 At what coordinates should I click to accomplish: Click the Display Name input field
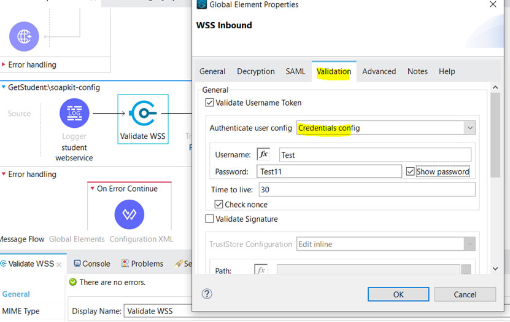tap(158, 311)
